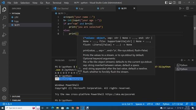The height and width of the screenshot is (110, 196).
Task: Click the errors and warnings status item
Action: point(7,104)
